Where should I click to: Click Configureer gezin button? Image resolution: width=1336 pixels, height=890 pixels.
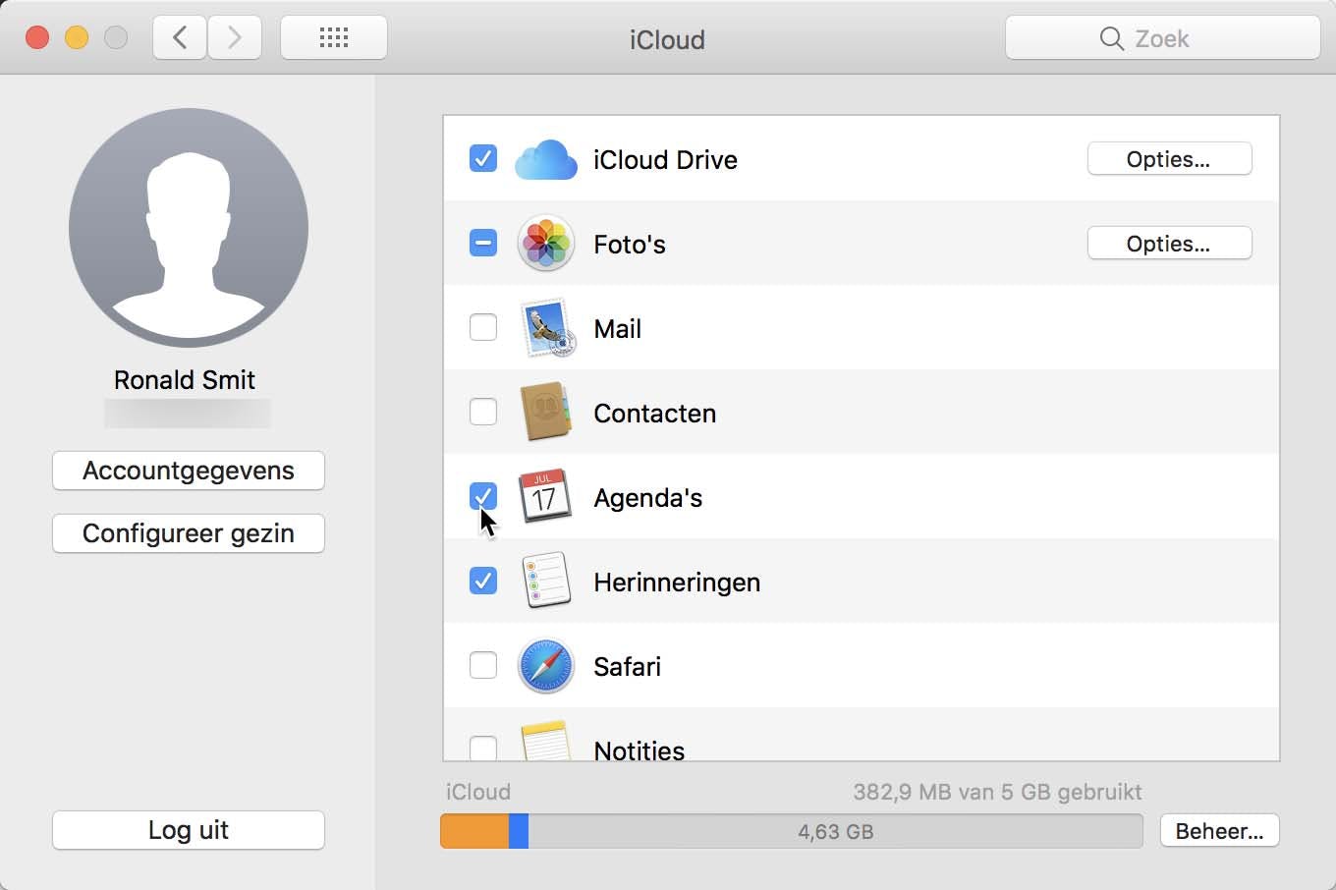(x=189, y=533)
